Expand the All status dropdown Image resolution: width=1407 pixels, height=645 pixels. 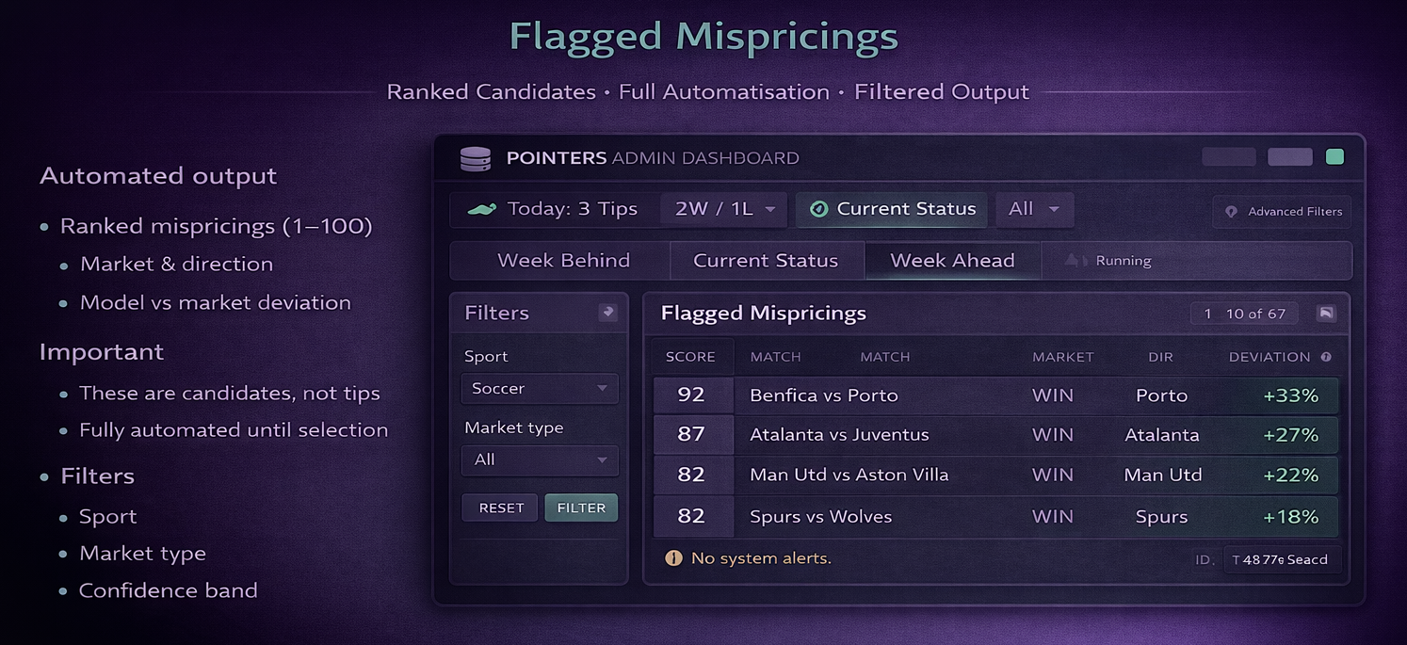(x=1033, y=209)
